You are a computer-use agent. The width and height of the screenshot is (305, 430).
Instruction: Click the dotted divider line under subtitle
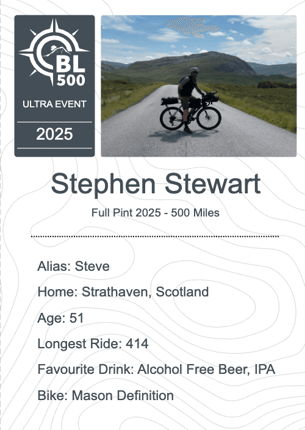[155, 236]
